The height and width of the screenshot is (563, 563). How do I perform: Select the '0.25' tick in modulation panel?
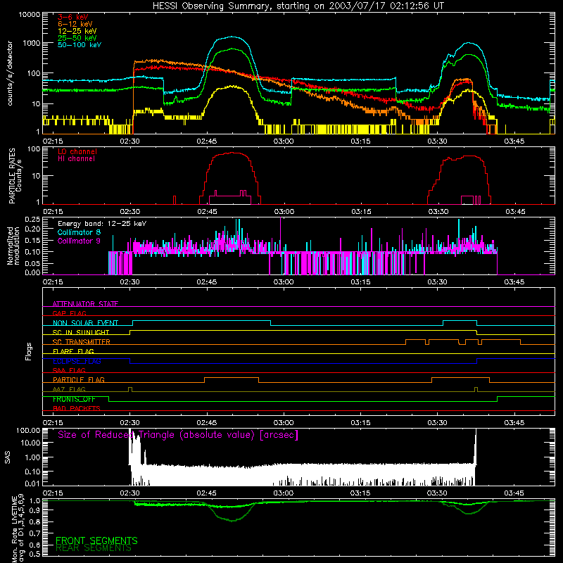coord(32,220)
